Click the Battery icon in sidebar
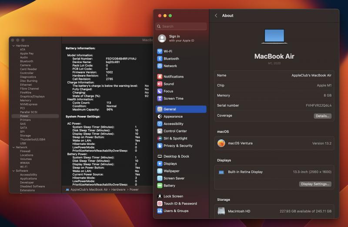 160,186
